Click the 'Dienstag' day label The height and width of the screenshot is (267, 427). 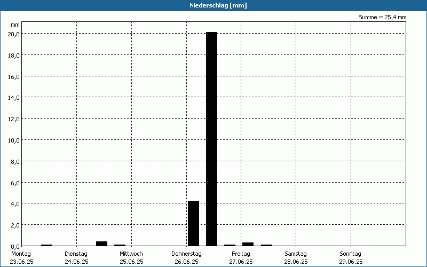(76, 254)
